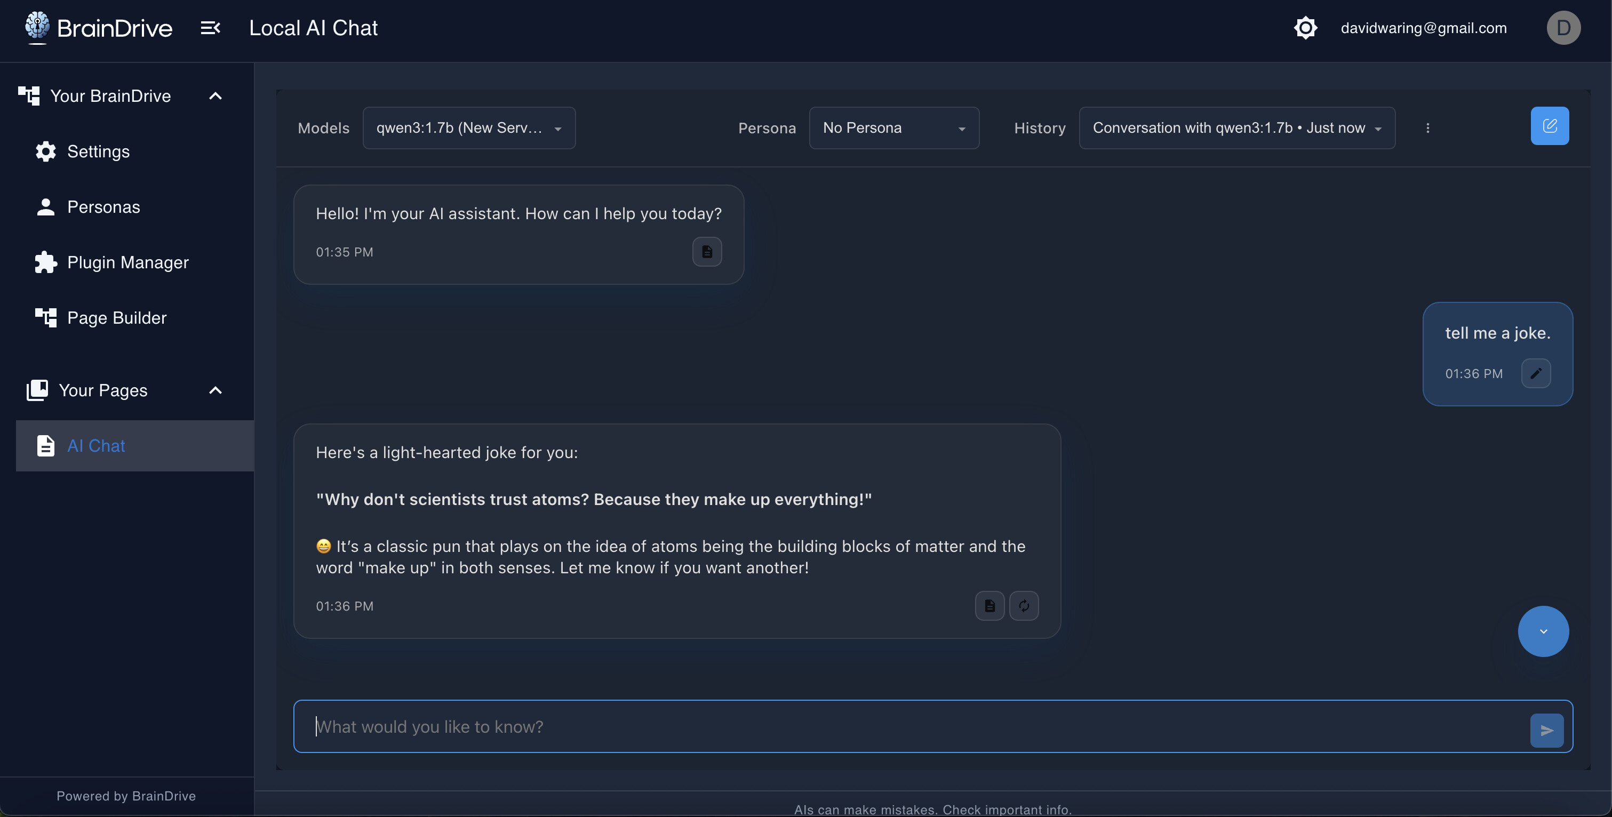Edit the 'tell me a joke' message
The width and height of the screenshot is (1612, 817).
click(1536, 373)
